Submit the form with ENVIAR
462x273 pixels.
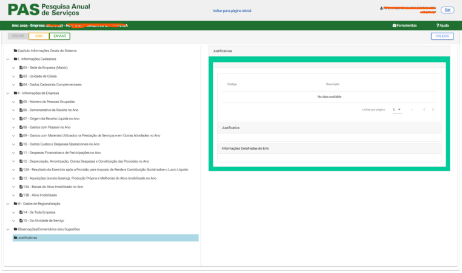pyautogui.click(x=59, y=36)
